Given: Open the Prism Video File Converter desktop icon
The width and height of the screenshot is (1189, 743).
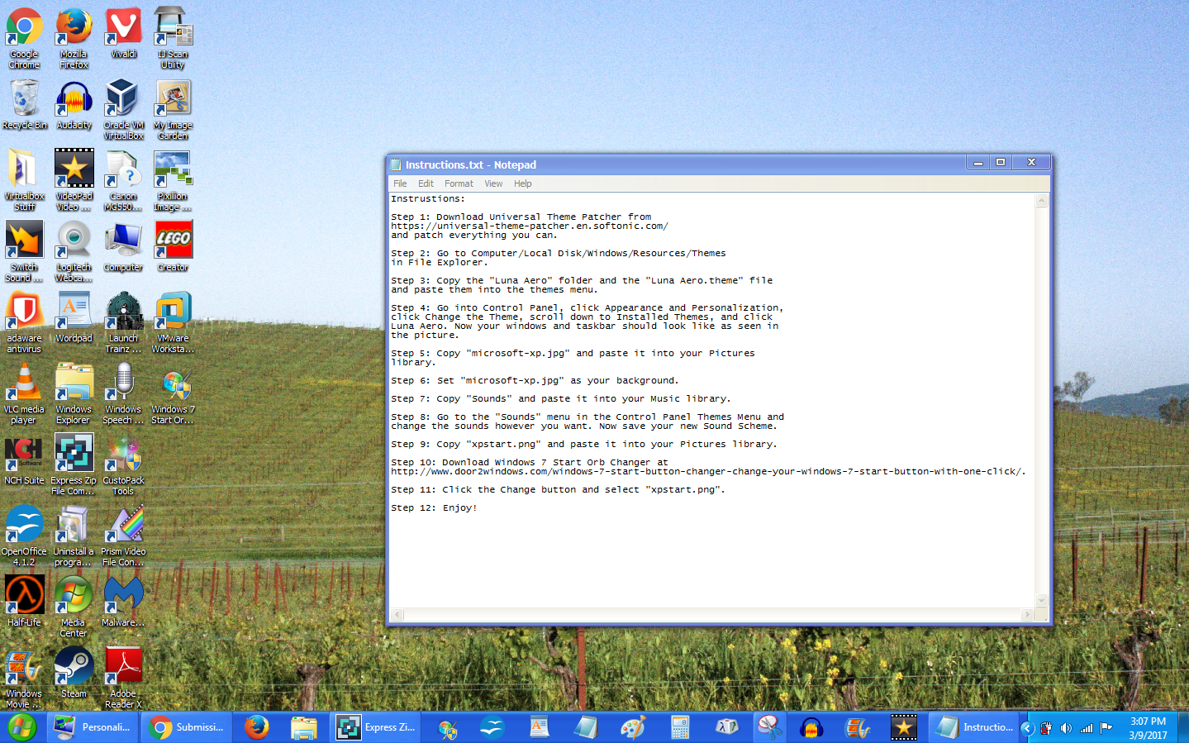Looking at the screenshot, I should coord(123,536).
